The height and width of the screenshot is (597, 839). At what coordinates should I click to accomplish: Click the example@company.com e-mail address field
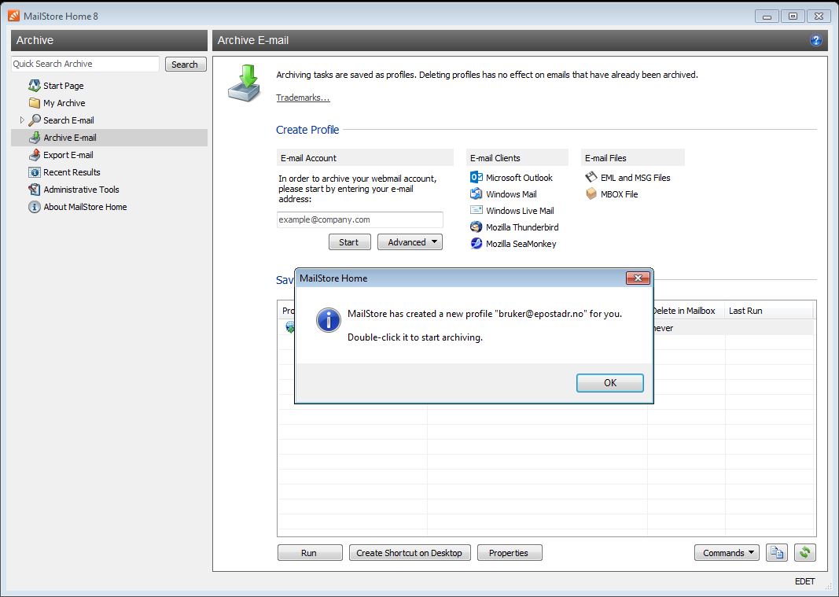pos(359,219)
